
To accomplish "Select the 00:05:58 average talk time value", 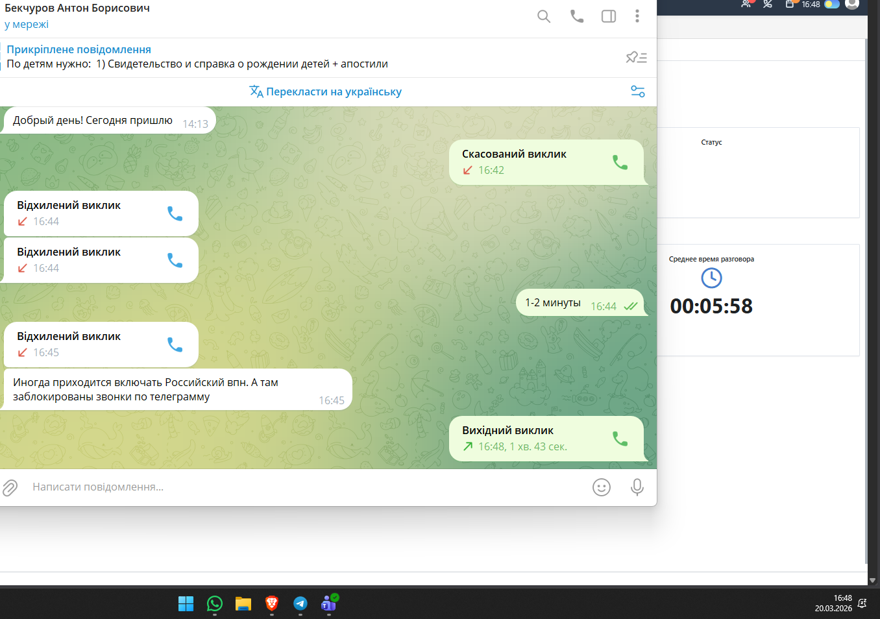I will 711,306.
